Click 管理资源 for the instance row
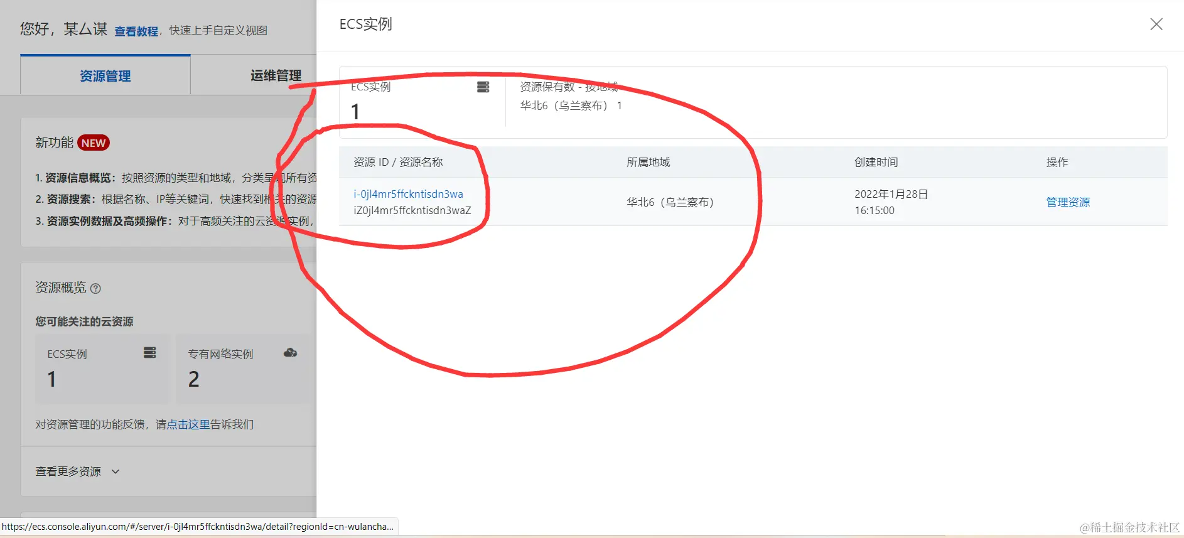This screenshot has height=538, width=1184. [1068, 202]
